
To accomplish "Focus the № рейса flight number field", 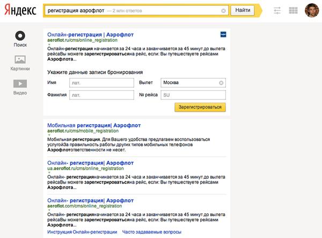I will (x=193, y=95).
